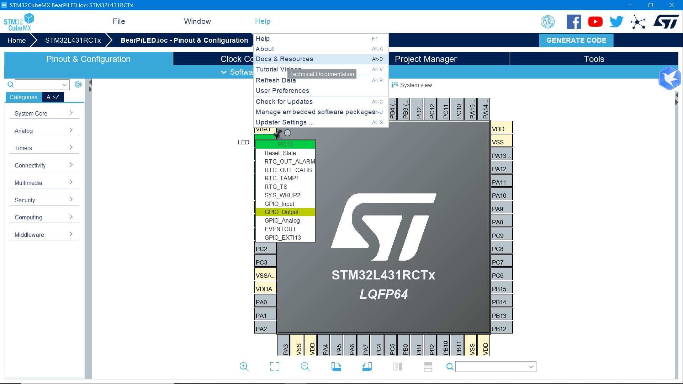Select GPIO_Output mode for PC13

281,212
